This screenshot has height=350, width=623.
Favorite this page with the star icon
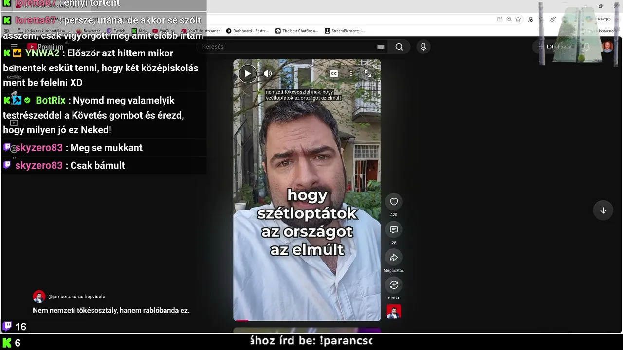tap(518, 19)
